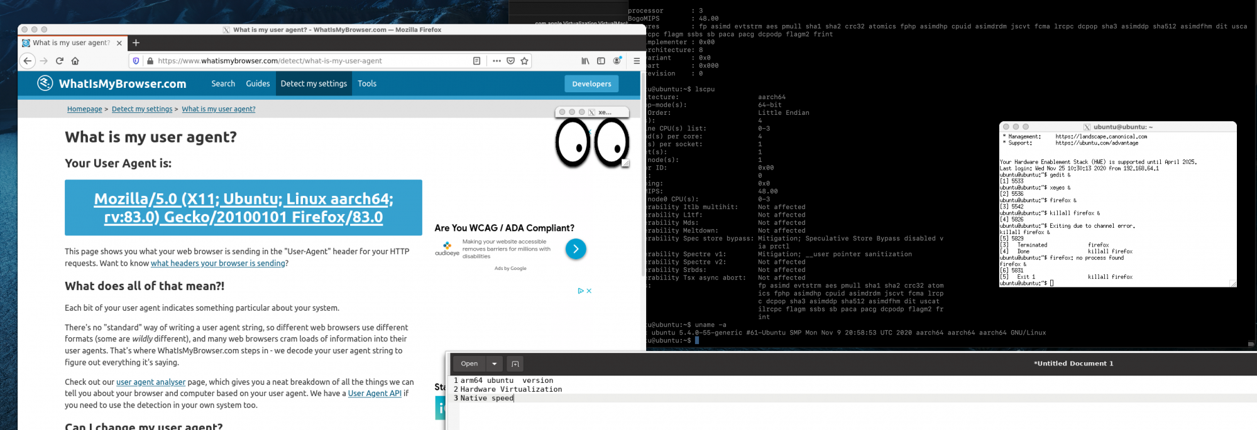This screenshot has width=1257, height=430.
Task: Expand recent files dropdown next to Open
Action: pyautogui.click(x=495, y=363)
